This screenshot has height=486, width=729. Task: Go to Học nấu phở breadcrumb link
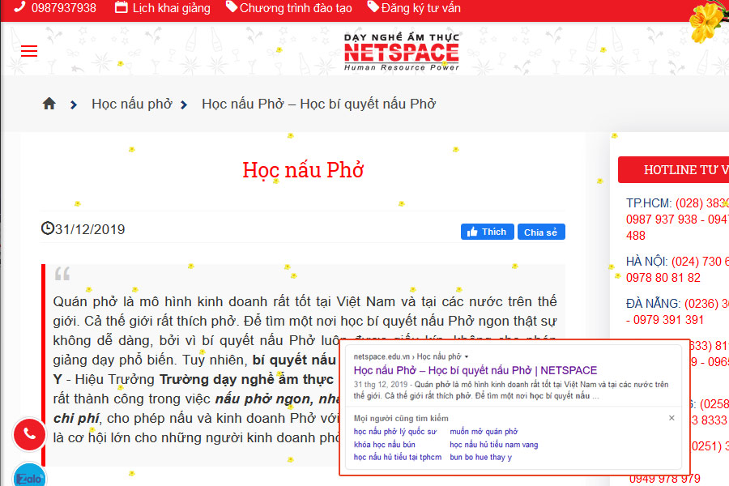[x=131, y=104]
